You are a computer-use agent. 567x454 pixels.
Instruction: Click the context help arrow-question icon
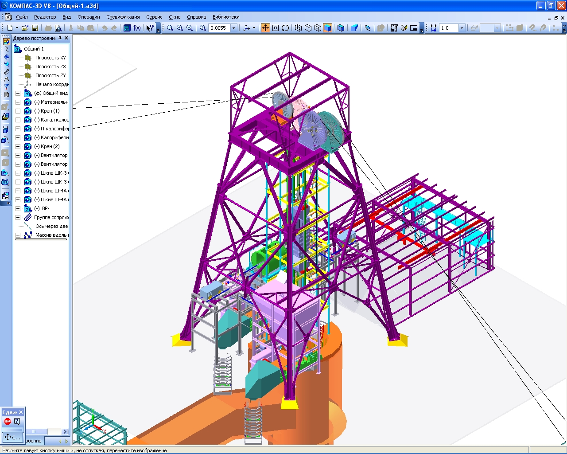tap(150, 28)
